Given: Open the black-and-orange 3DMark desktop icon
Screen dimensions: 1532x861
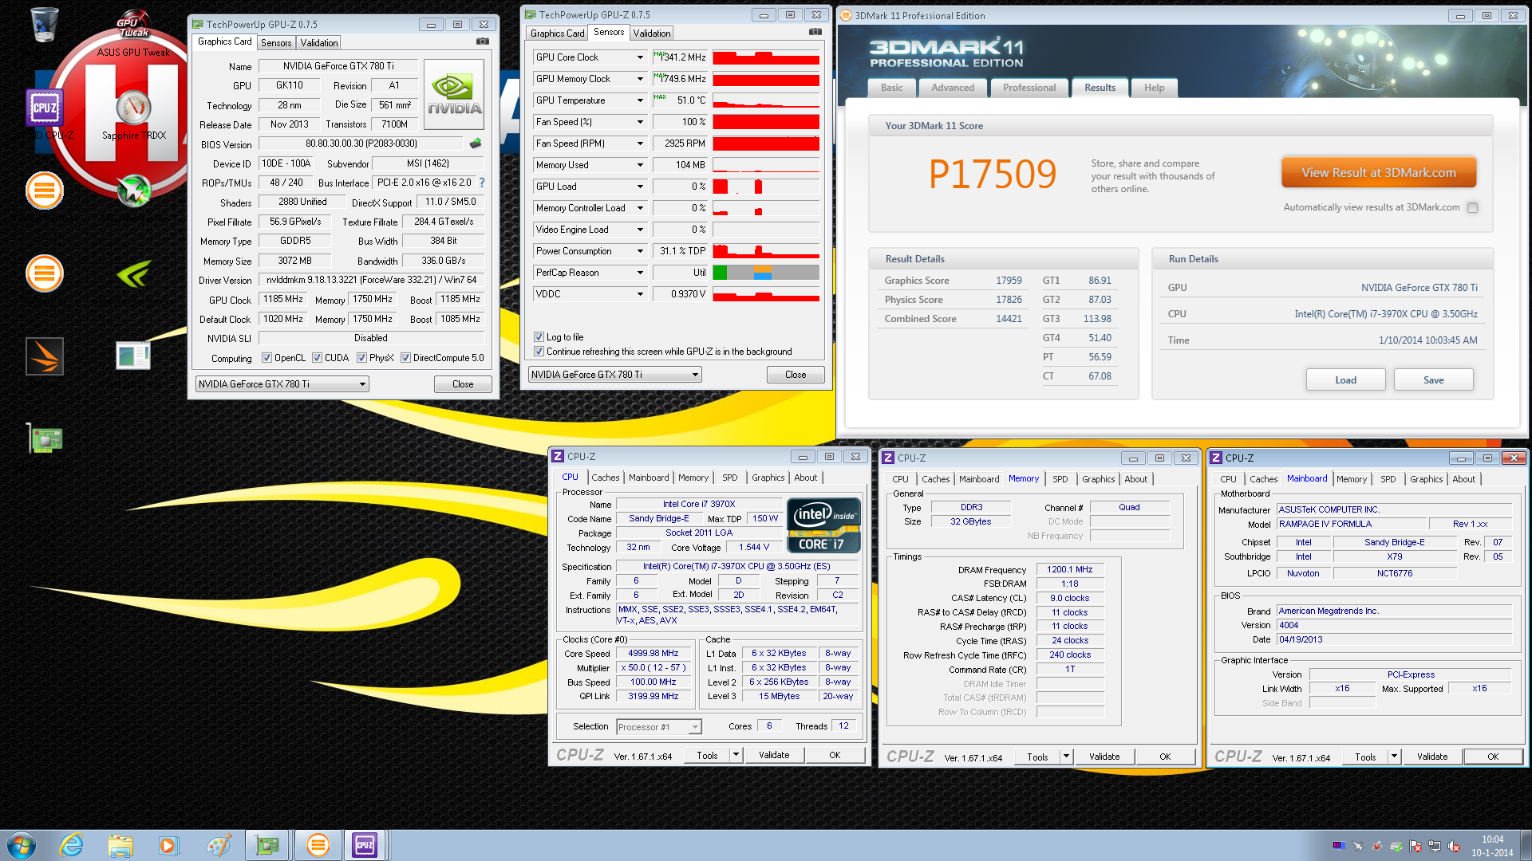Looking at the screenshot, I should (45, 356).
